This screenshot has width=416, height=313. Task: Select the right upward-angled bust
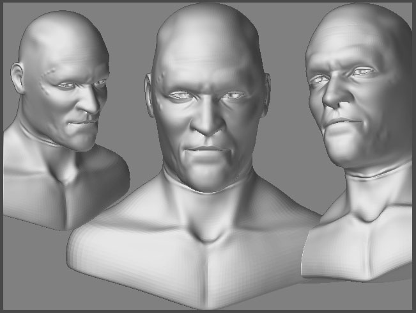pos(357,142)
